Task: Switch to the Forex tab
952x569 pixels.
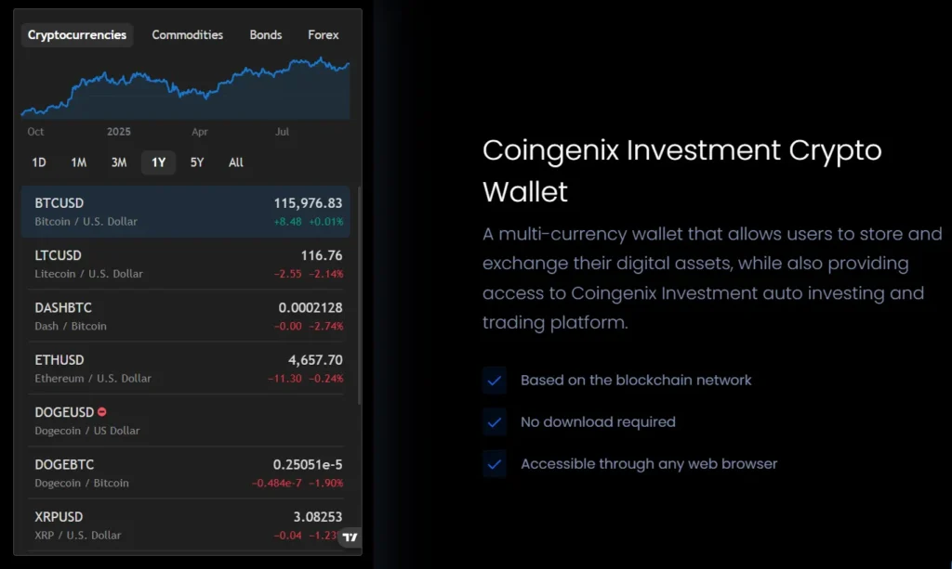Action: (324, 35)
